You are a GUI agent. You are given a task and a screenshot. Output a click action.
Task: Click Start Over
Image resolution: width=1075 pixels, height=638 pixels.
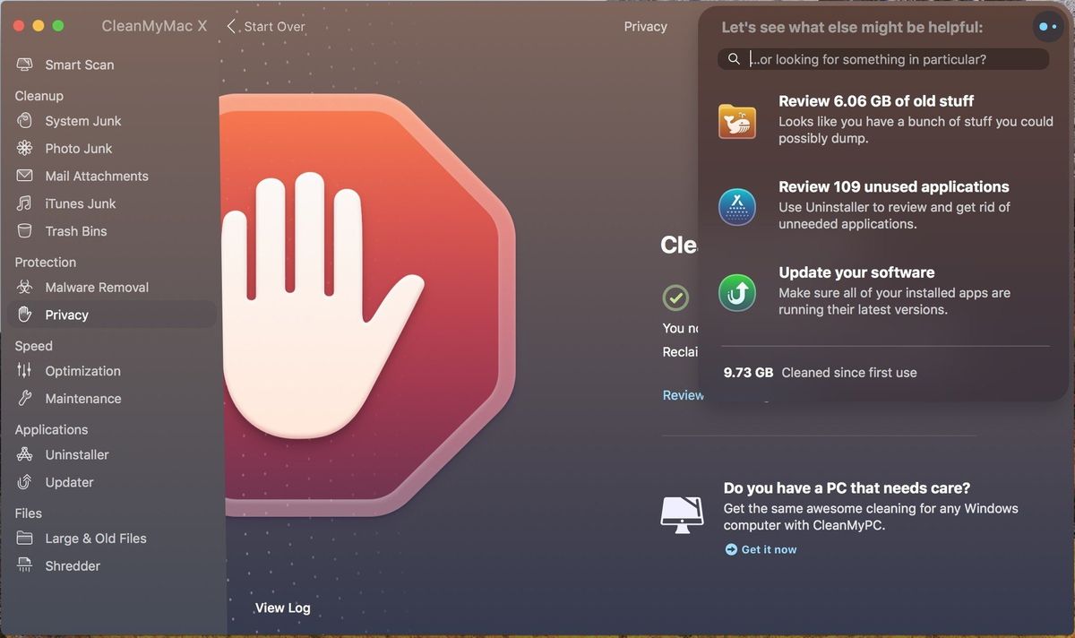(x=274, y=26)
